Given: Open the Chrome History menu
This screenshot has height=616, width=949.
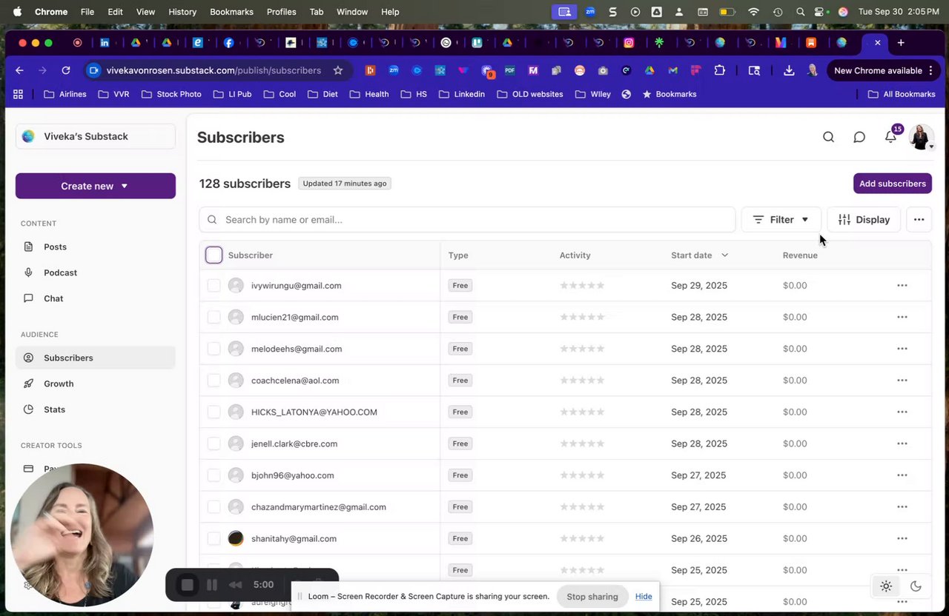Looking at the screenshot, I should [182, 12].
